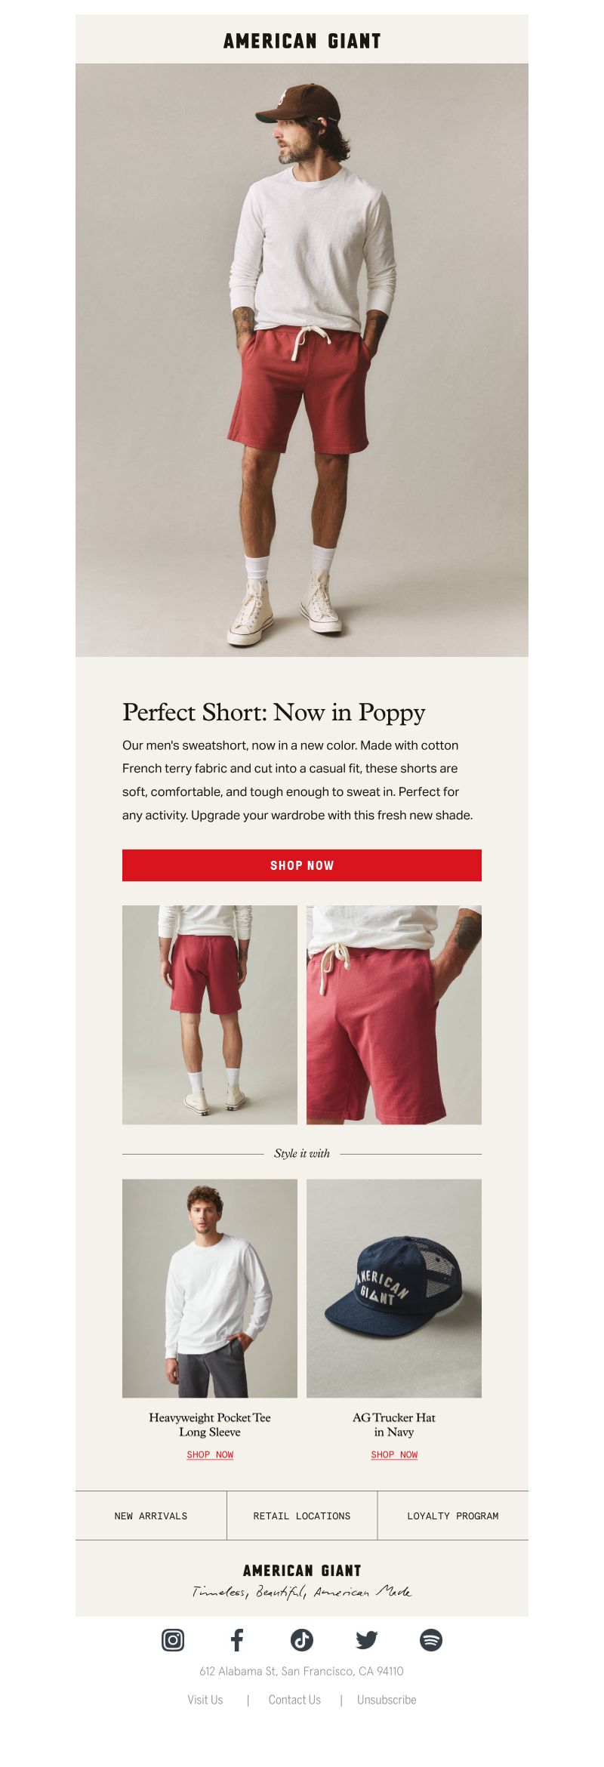
Task: Go to Retail Locations
Action: click(x=302, y=1516)
